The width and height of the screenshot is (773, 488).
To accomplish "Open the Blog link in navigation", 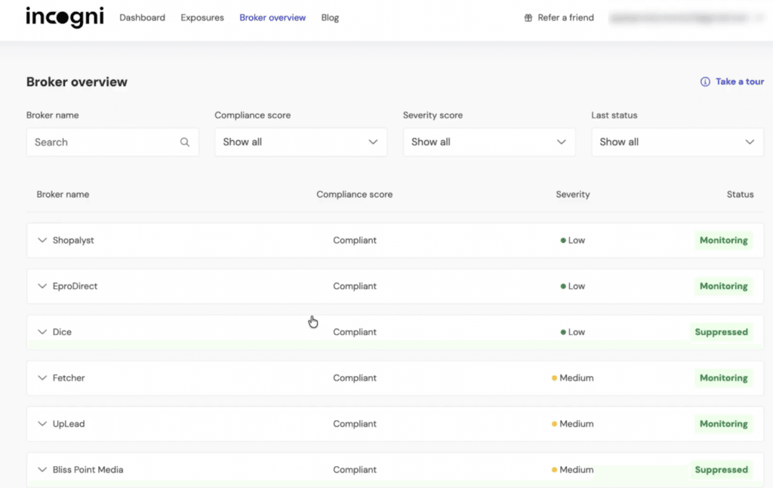I will coord(330,18).
